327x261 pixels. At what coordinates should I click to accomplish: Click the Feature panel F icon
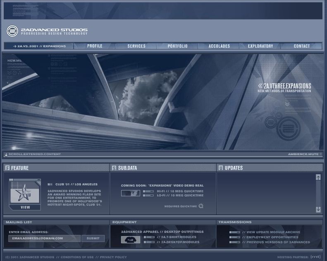point(7,168)
